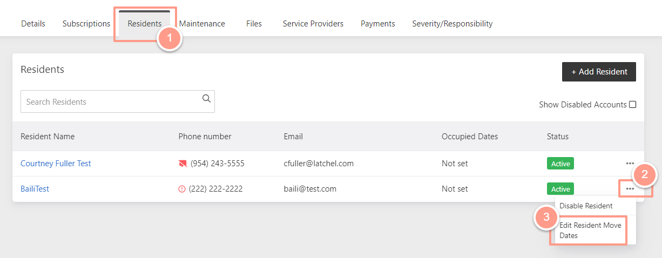Open the three-dot menu for BailiTest

click(630, 189)
